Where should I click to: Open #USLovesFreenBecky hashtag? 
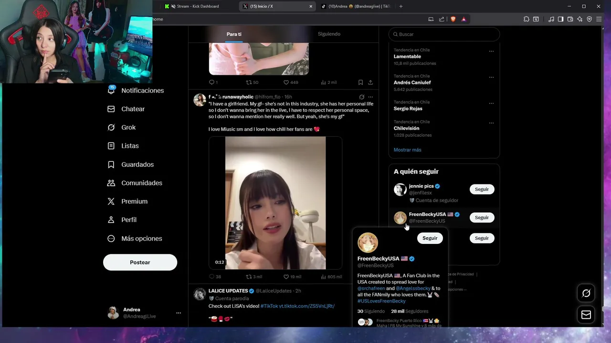tap(381, 301)
